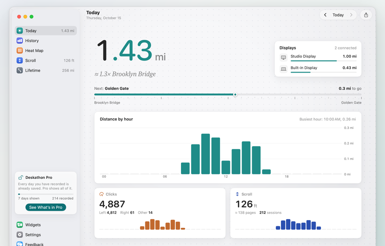
Task: Click the '7 days shown' text
Action: 29,198
